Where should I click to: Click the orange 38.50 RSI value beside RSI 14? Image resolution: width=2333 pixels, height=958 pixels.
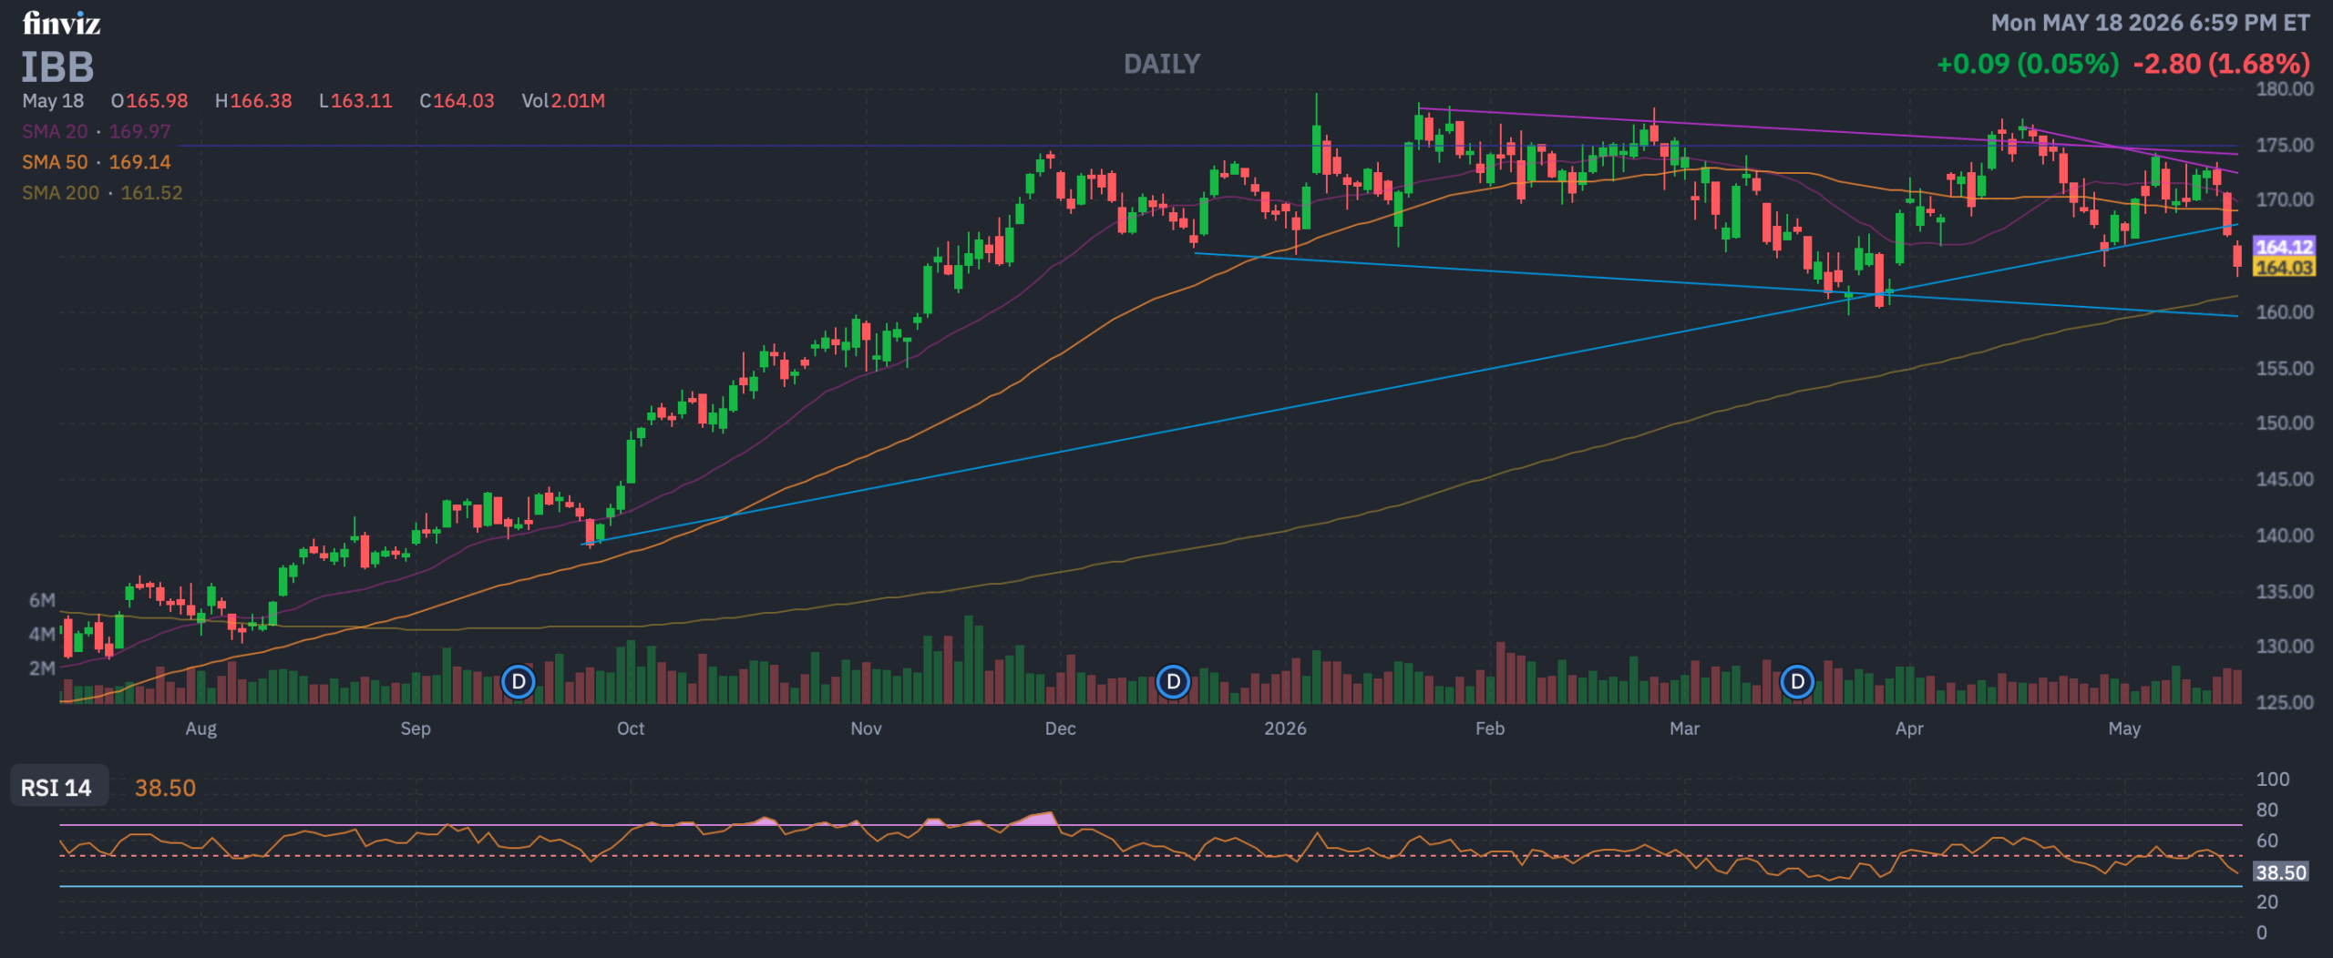pyautogui.click(x=165, y=788)
